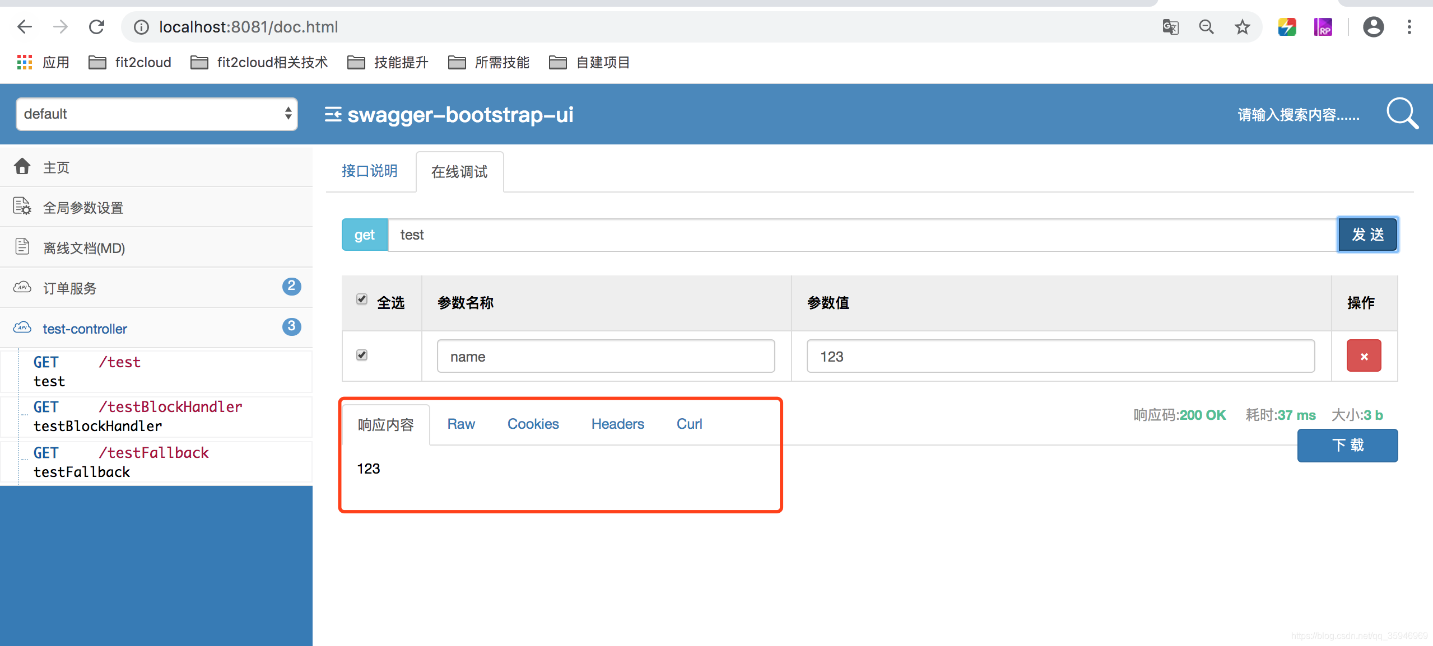This screenshot has width=1433, height=646.
Task: Open the colorful lightning extension icon
Action: pos(1287,27)
